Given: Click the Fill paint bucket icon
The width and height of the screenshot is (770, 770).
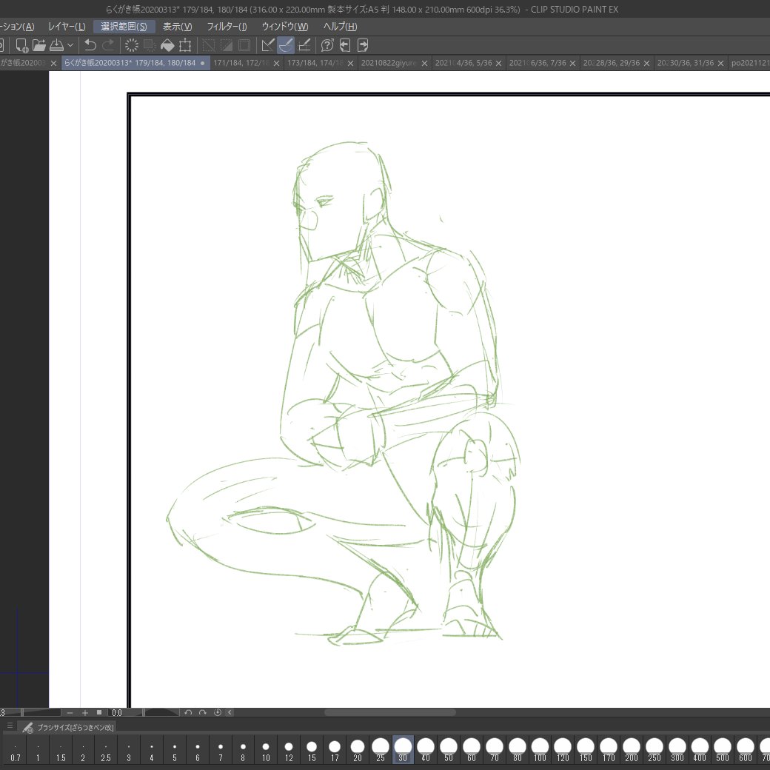Looking at the screenshot, I should (x=167, y=45).
